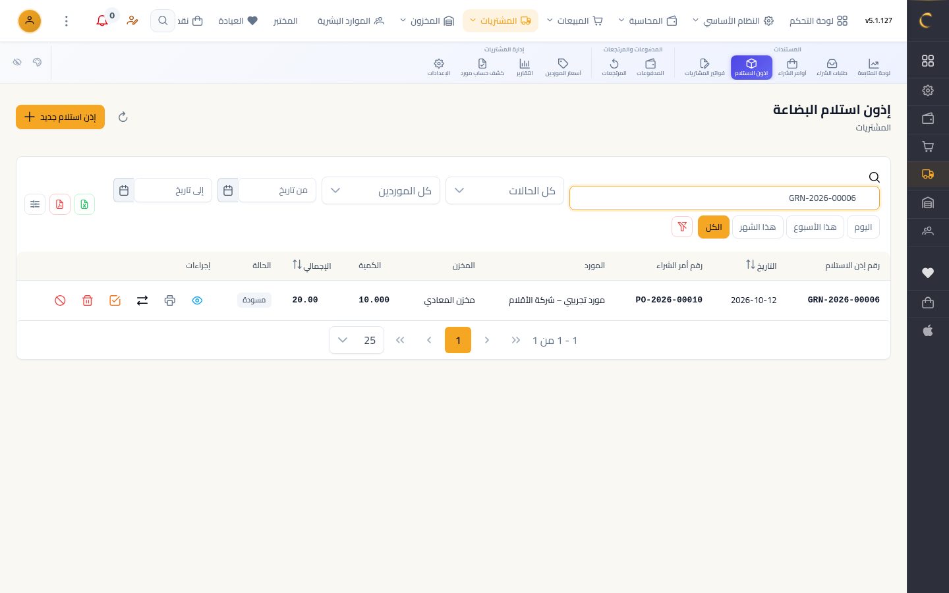Viewport: 949px width, 593px height.
Task: Open the user avatar menu
Action: click(30, 21)
